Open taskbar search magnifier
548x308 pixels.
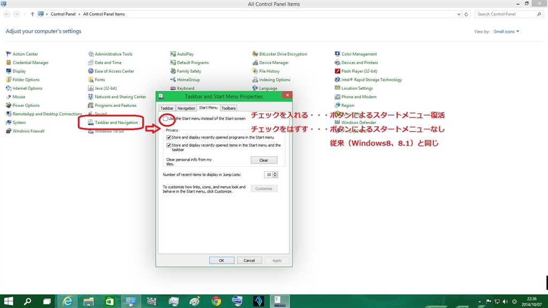27,301
